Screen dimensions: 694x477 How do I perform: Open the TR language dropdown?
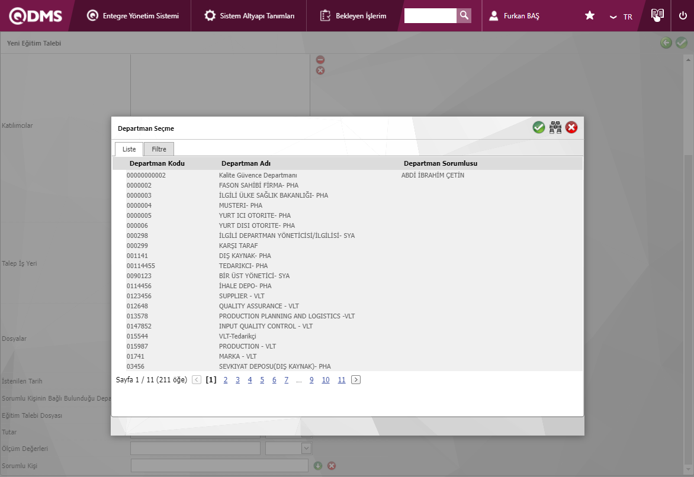click(x=621, y=17)
